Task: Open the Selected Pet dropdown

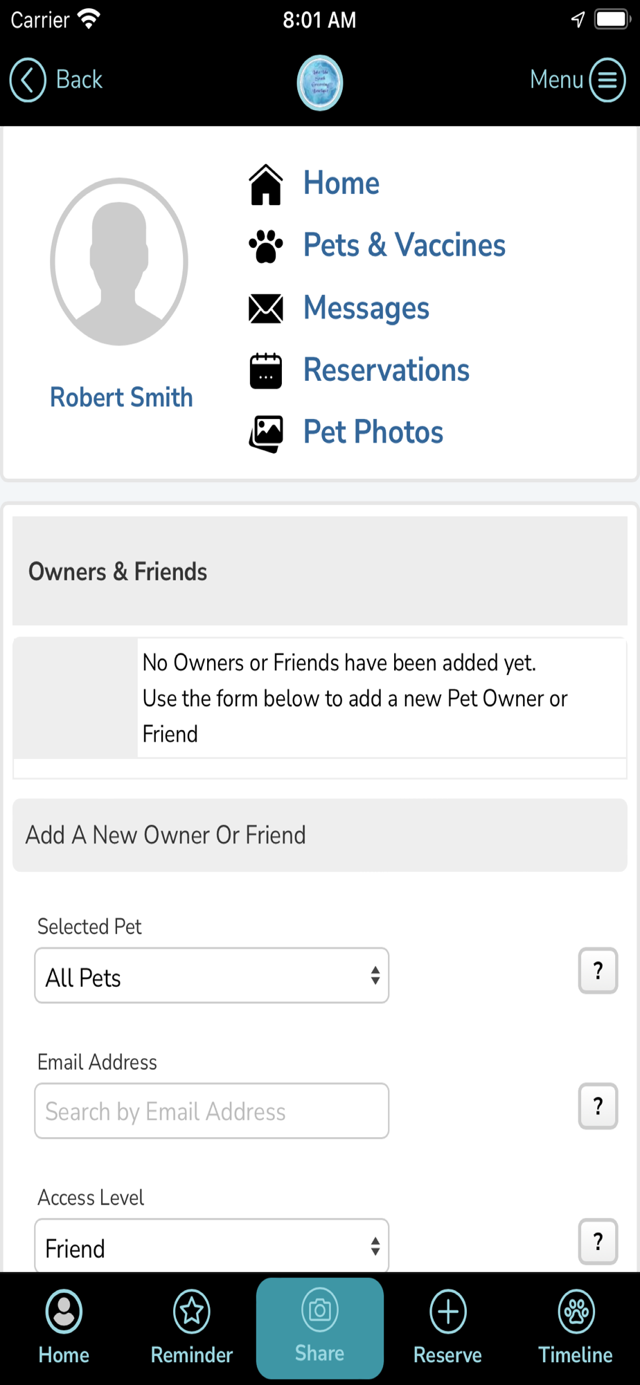Action: 211,976
